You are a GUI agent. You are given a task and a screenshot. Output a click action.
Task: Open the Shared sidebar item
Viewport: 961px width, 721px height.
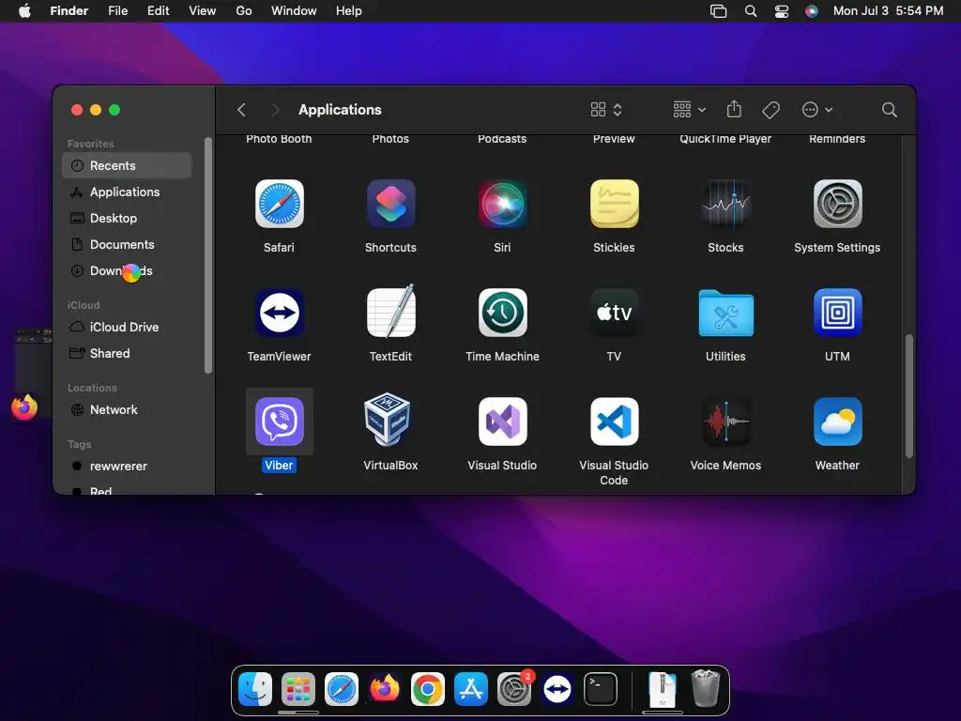[127, 353]
